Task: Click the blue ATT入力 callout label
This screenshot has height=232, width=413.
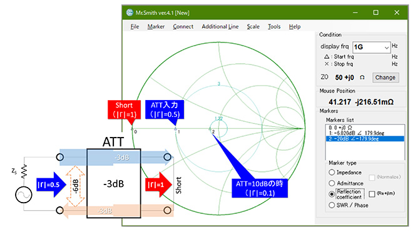Action: point(165,109)
